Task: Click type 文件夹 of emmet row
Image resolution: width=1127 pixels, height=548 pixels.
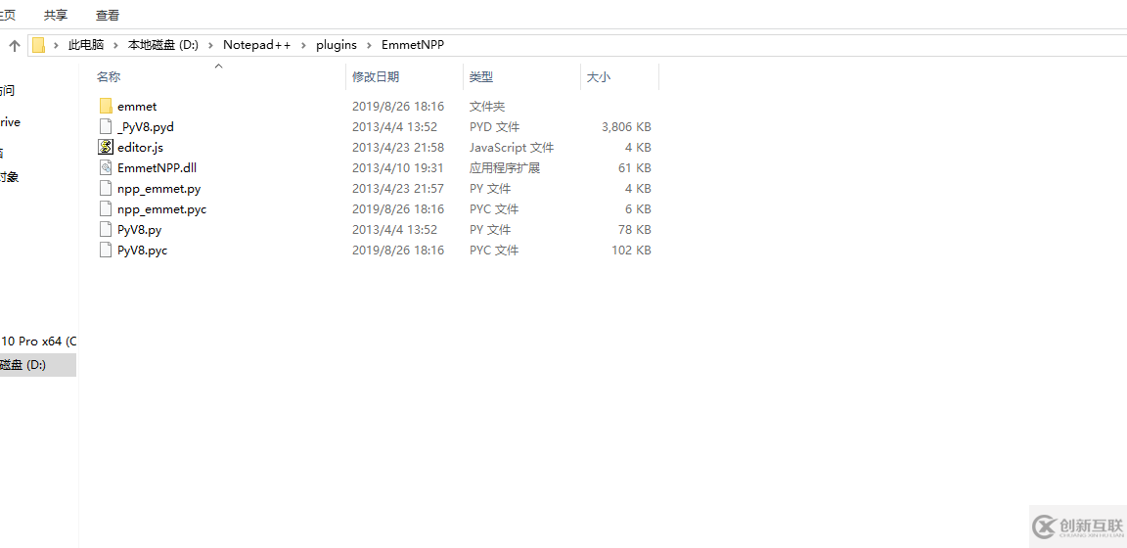Action: (x=487, y=107)
